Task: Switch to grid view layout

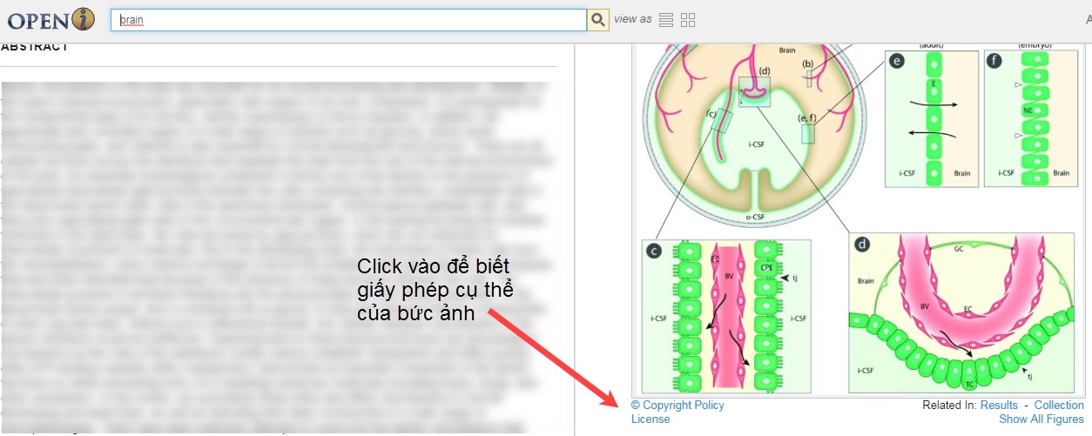Action: [x=688, y=20]
